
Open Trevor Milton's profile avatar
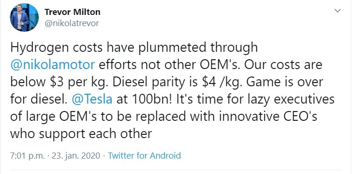pos(24,17)
